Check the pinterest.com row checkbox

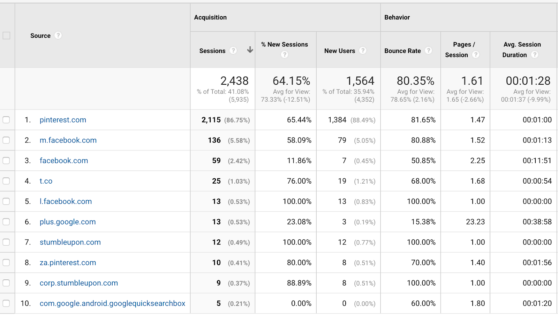coord(6,120)
